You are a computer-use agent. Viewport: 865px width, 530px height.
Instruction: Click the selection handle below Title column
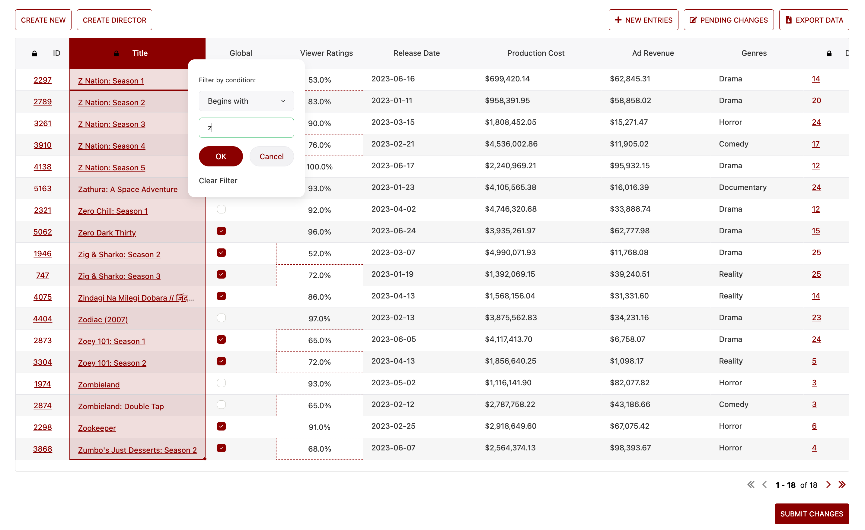(x=205, y=459)
